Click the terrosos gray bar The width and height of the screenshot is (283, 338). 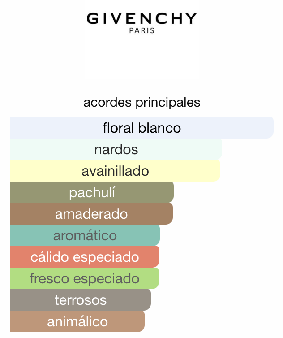click(x=81, y=300)
